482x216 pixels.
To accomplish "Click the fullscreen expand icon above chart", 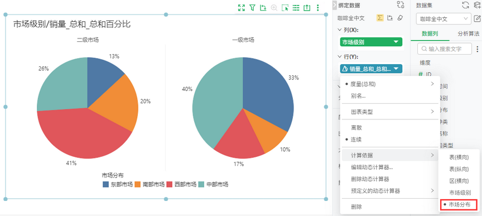I will coord(242,8).
